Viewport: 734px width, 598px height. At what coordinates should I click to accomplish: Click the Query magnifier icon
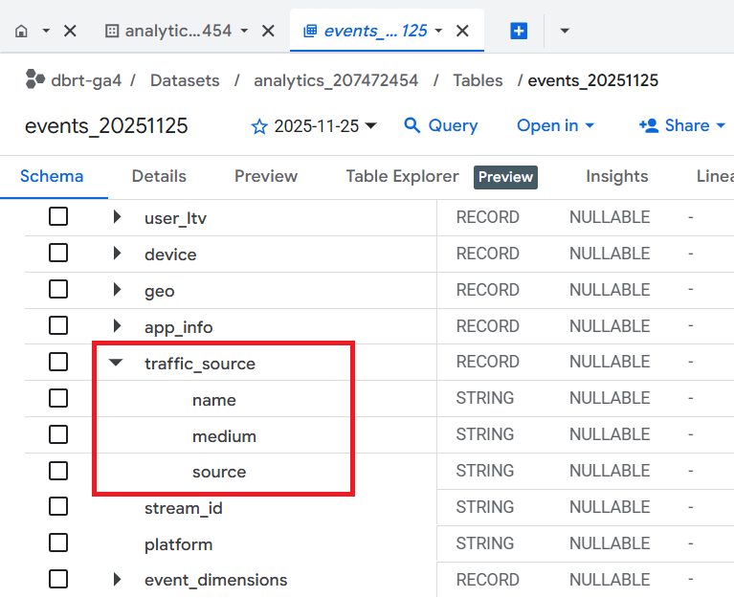point(412,125)
